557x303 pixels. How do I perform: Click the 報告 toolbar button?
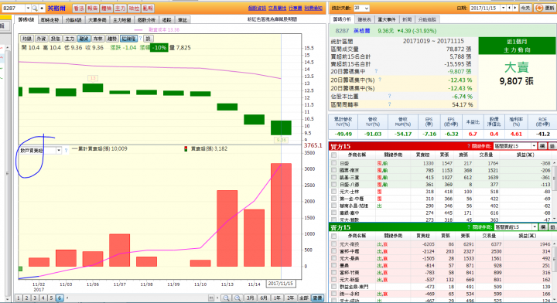[92, 9]
